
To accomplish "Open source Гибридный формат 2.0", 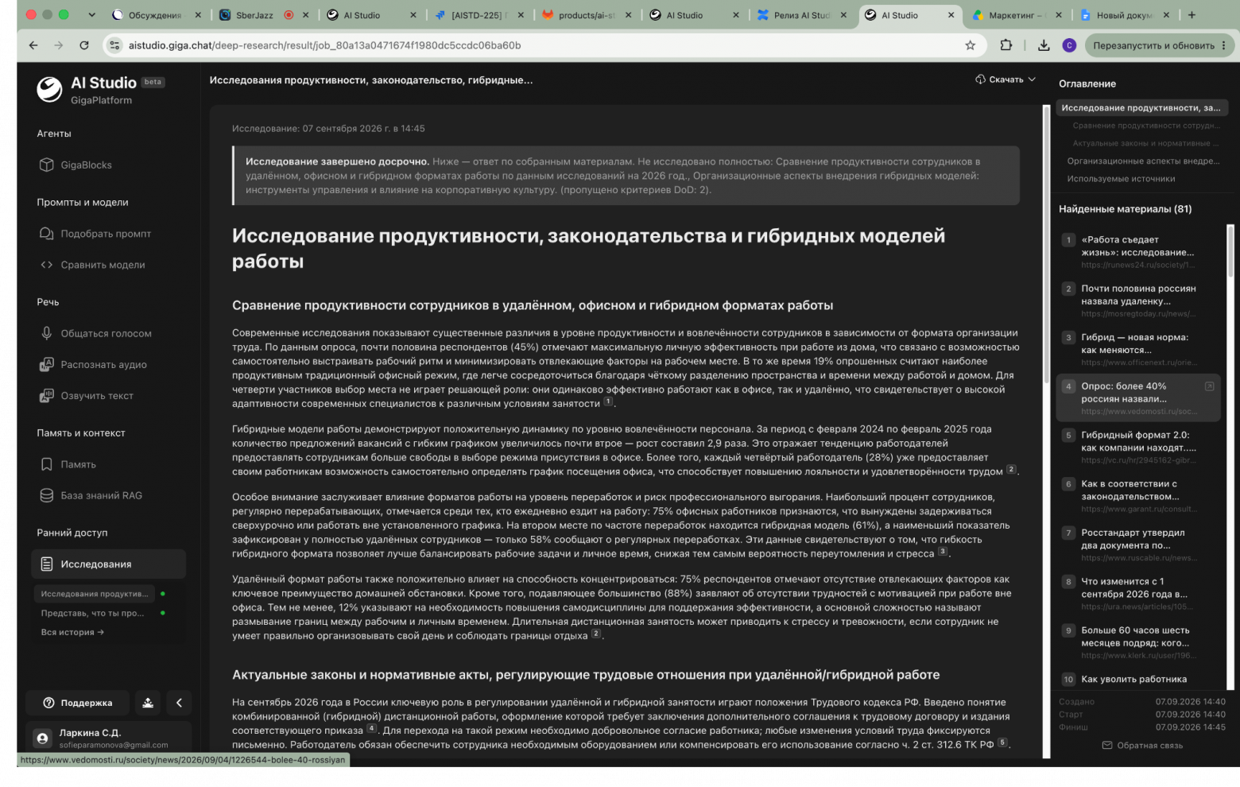I will point(1138,448).
